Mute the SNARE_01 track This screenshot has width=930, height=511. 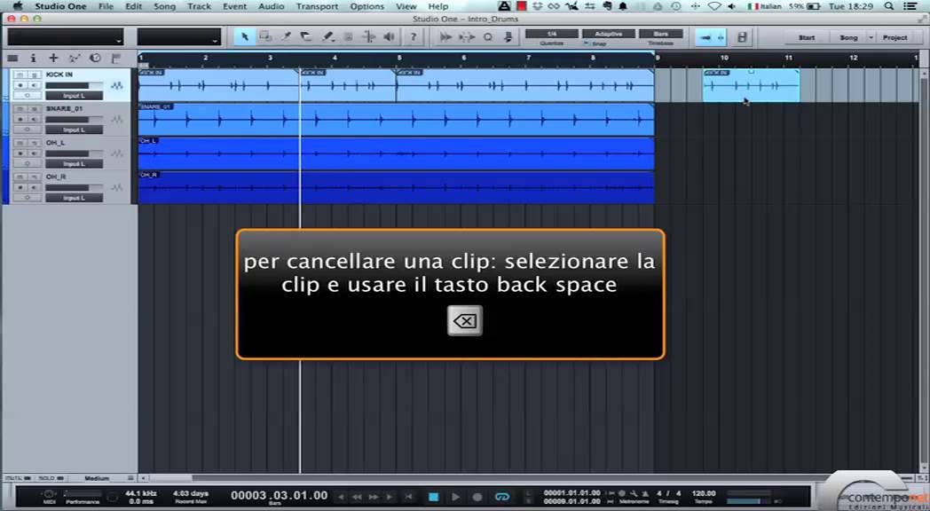pos(20,109)
